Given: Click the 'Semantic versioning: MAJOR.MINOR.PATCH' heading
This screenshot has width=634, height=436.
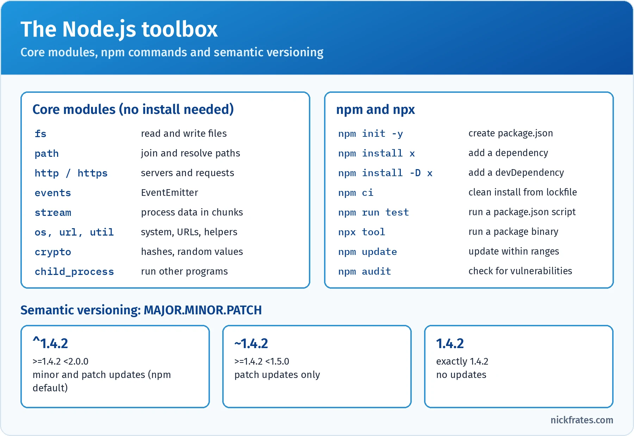Looking at the screenshot, I should pos(141,310).
